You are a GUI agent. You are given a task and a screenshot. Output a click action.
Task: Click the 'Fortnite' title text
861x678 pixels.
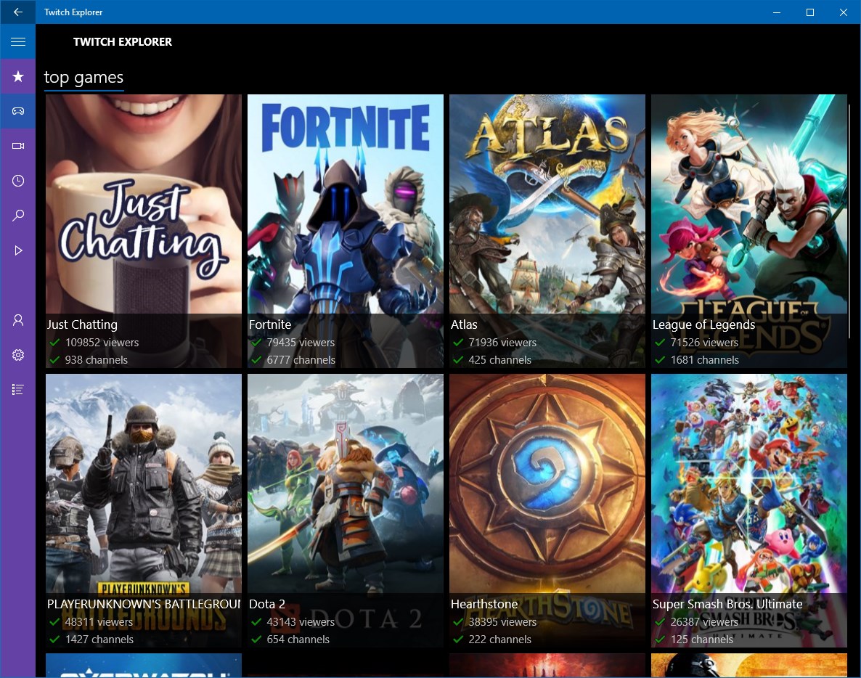click(x=270, y=324)
